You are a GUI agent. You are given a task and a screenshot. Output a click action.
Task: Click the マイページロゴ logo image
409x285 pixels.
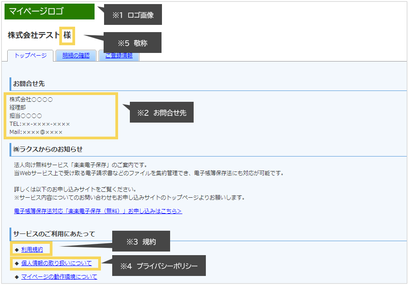[x=49, y=11]
